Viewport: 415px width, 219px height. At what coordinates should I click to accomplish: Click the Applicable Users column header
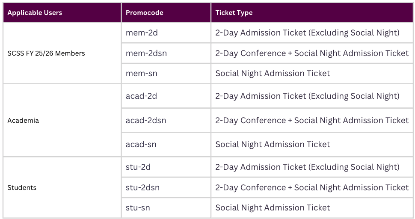(x=62, y=12)
